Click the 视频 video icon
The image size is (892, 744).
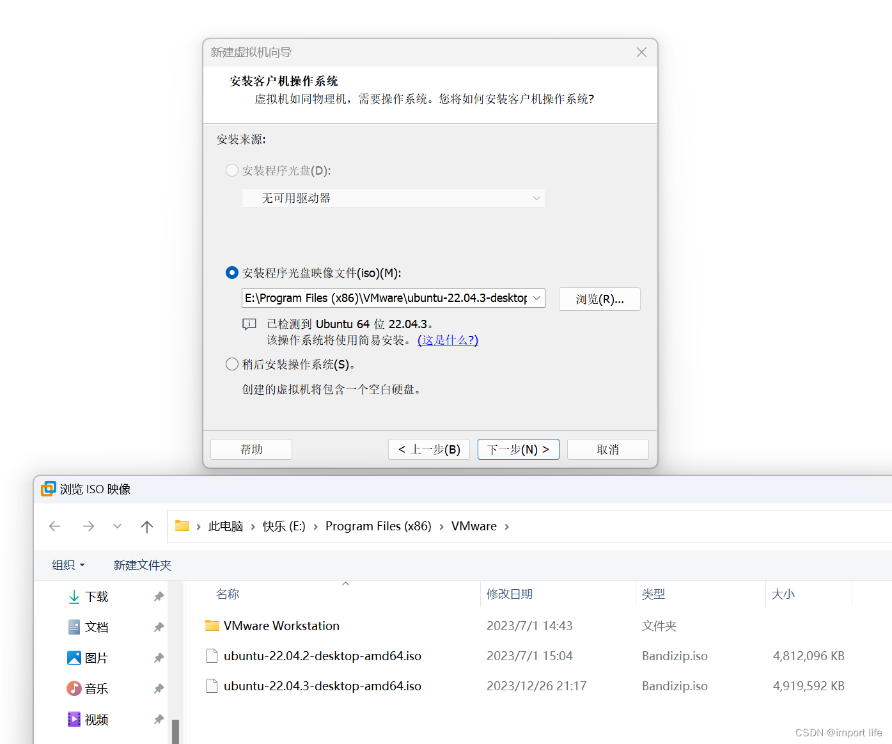point(74,719)
